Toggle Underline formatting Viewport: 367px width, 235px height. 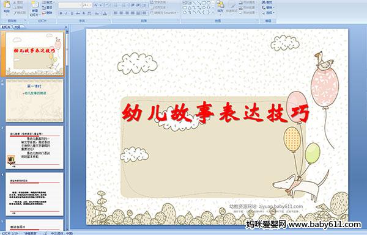coord(72,13)
